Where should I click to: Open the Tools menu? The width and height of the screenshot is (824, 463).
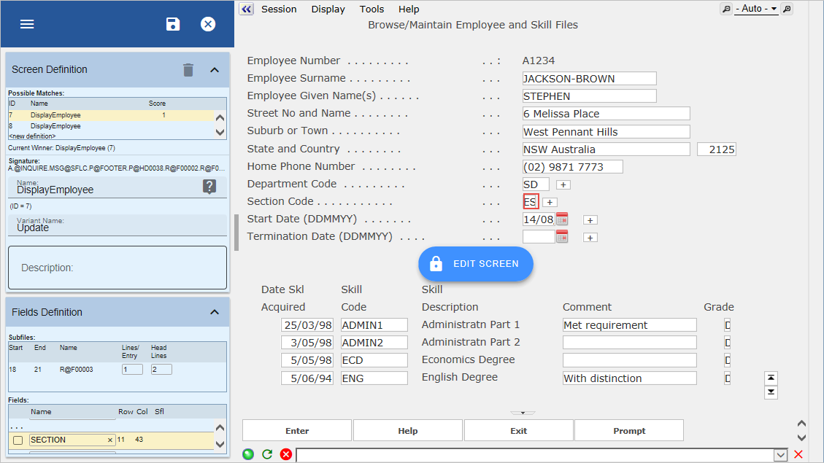(371, 9)
